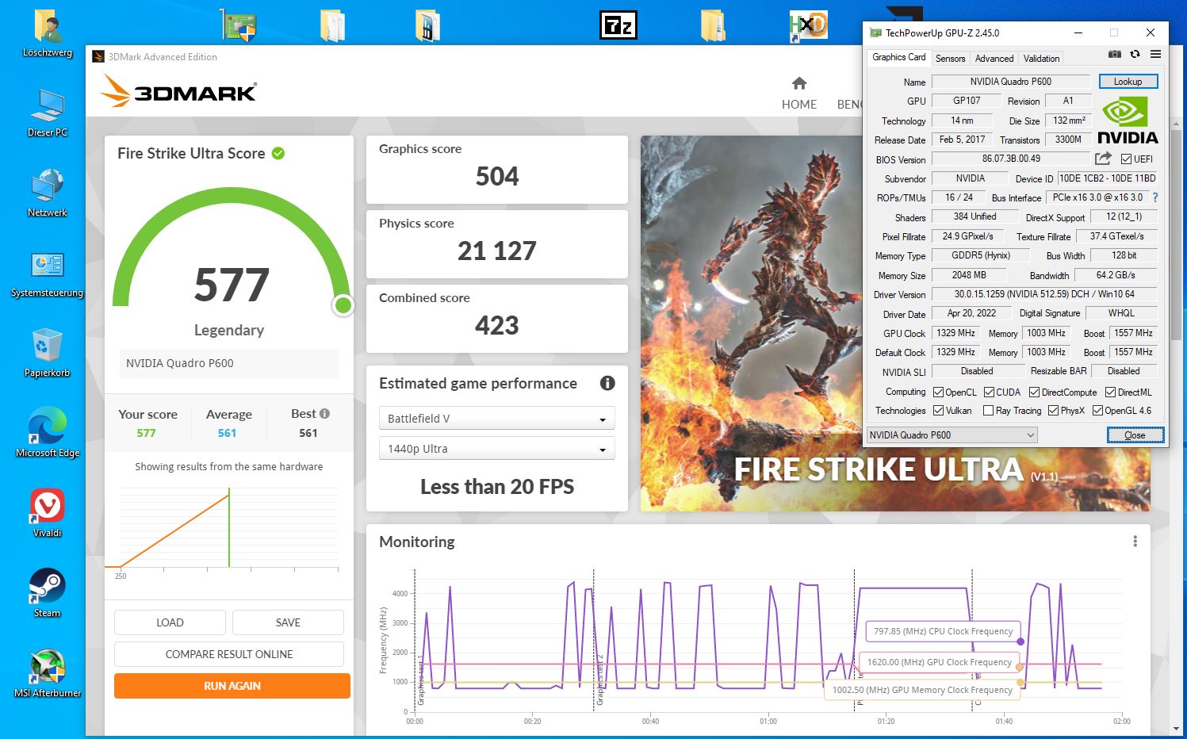Select the Systemsteuerung desktop icon
The height and width of the screenshot is (739, 1187).
48,274
